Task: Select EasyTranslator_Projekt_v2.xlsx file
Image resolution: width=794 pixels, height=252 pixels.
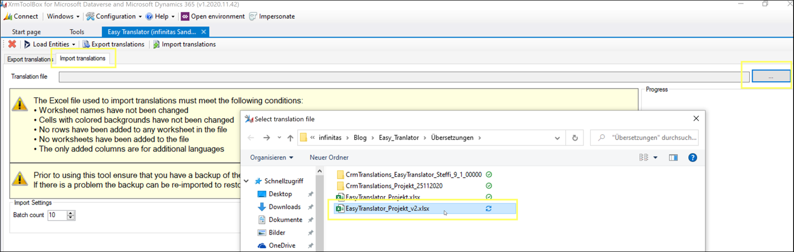Action: point(424,209)
